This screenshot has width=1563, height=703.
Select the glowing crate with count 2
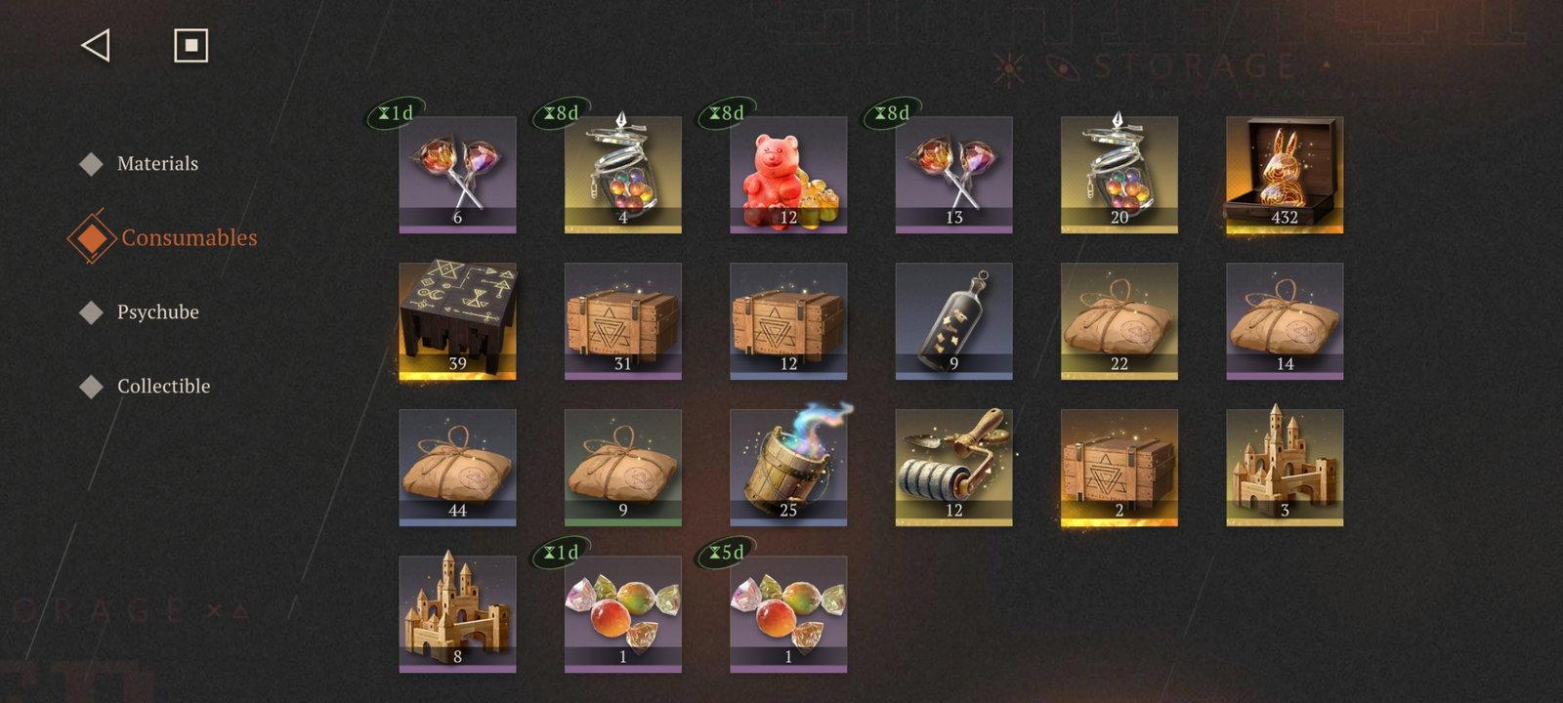pyautogui.click(x=1119, y=468)
